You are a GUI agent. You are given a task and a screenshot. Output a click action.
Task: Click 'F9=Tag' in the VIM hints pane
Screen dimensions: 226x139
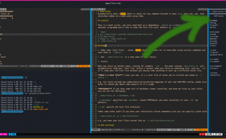(x=213, y=23)
